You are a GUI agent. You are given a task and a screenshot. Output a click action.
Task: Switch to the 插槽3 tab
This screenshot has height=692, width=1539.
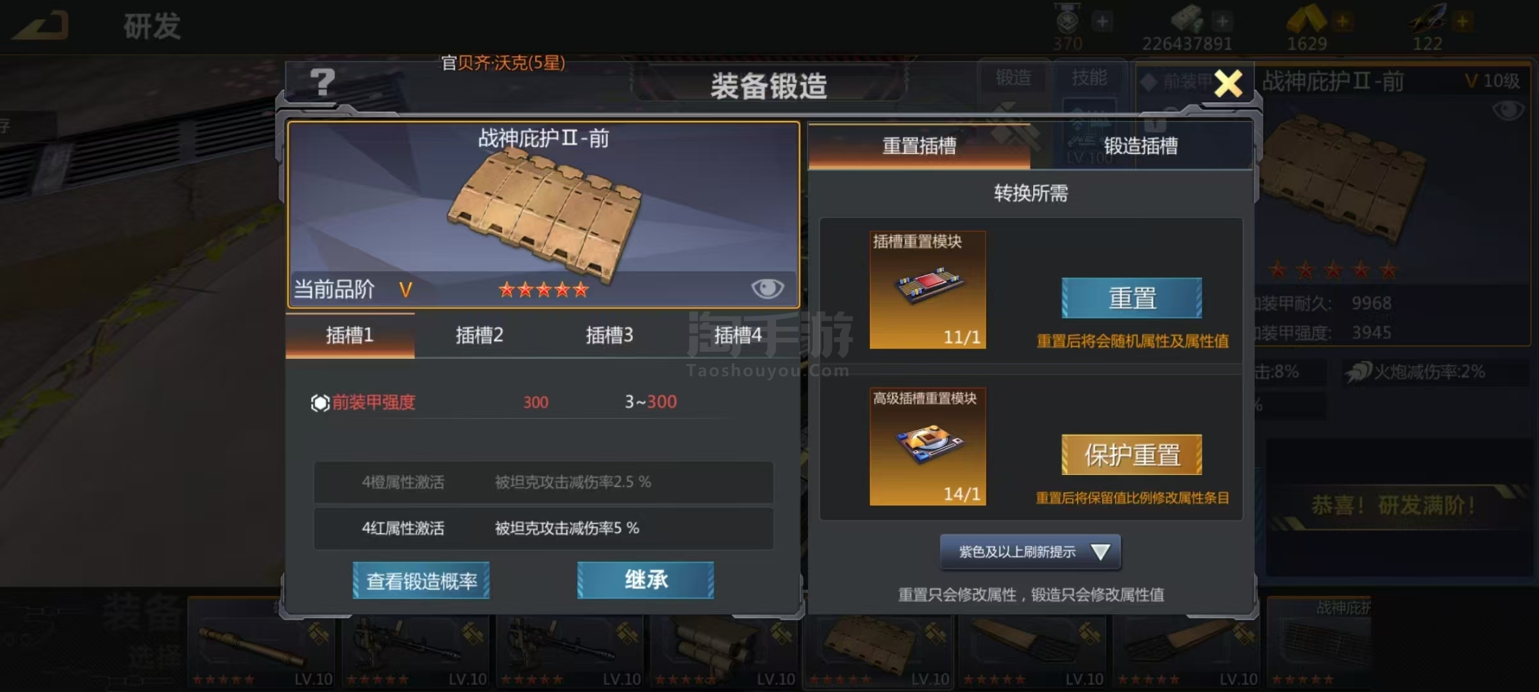(x=609, y=335)
